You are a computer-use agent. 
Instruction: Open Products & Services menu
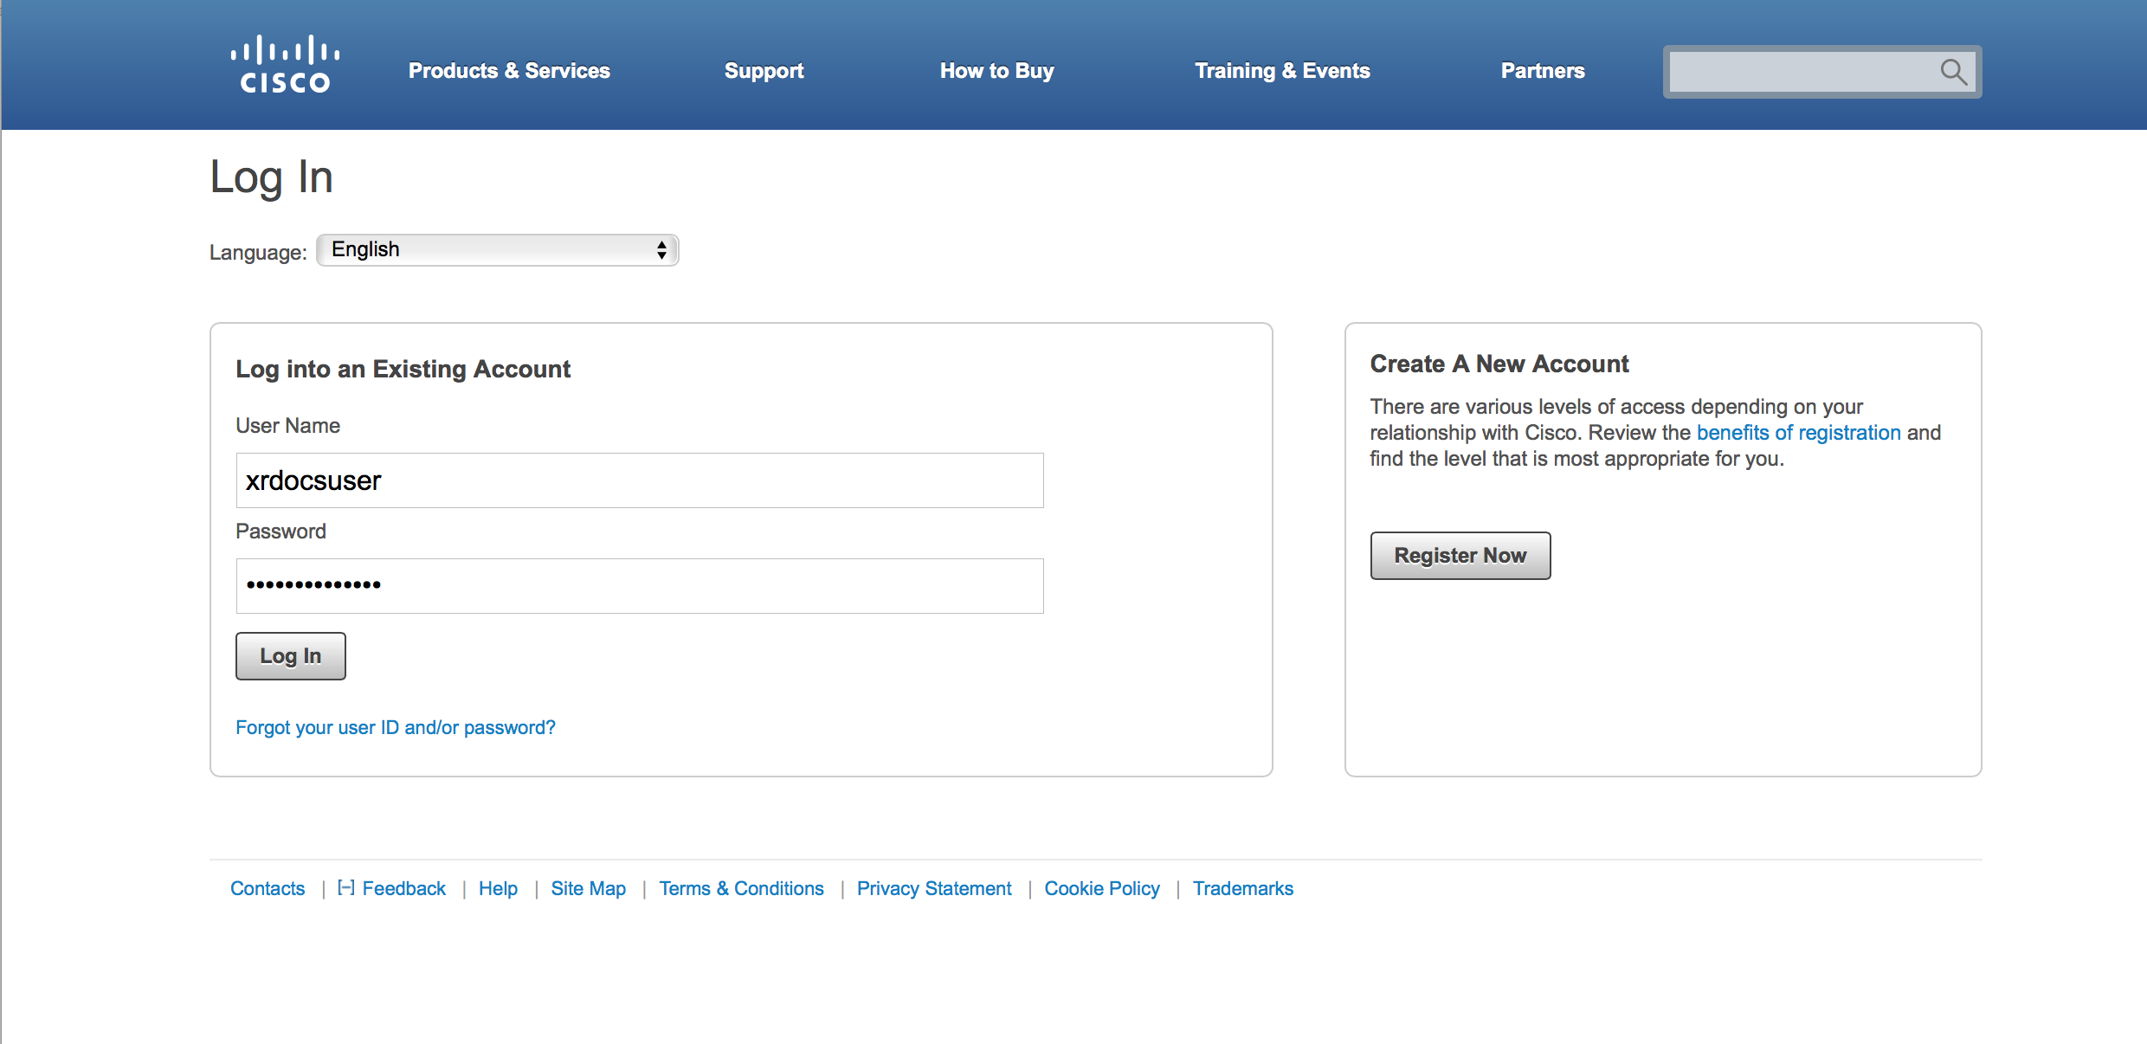[x=509, y=71]
